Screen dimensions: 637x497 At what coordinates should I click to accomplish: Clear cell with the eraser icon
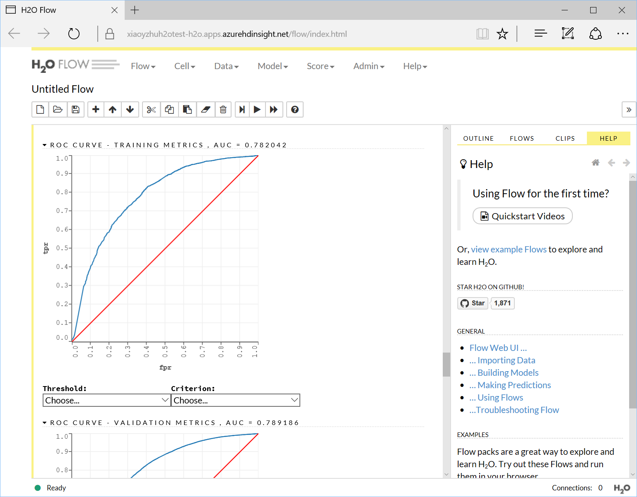click(205, 110)
